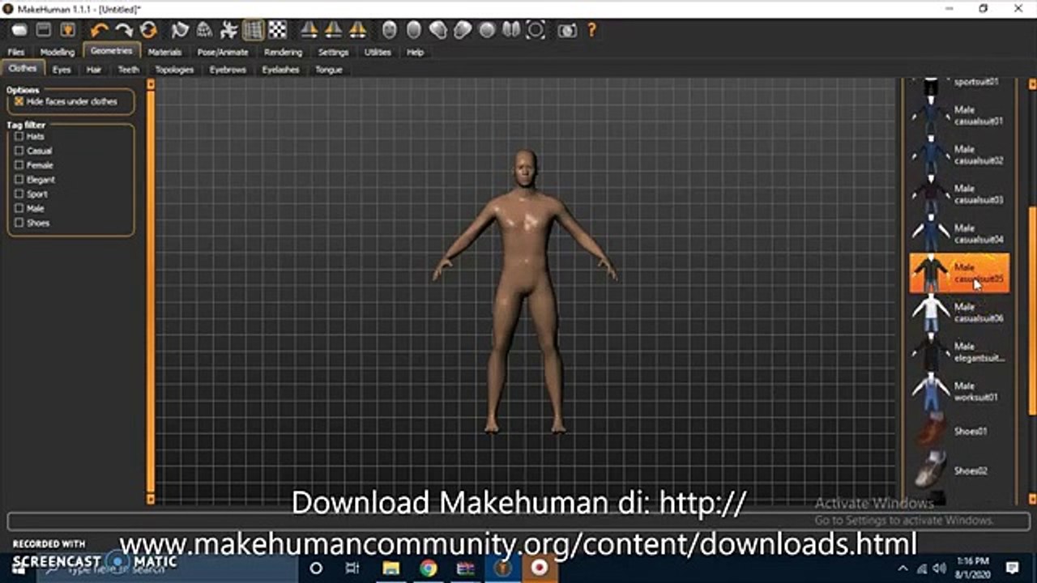Select Male worksuit01 clothing item
This screenshot has width=1037, height=583.
coord(959,391)
